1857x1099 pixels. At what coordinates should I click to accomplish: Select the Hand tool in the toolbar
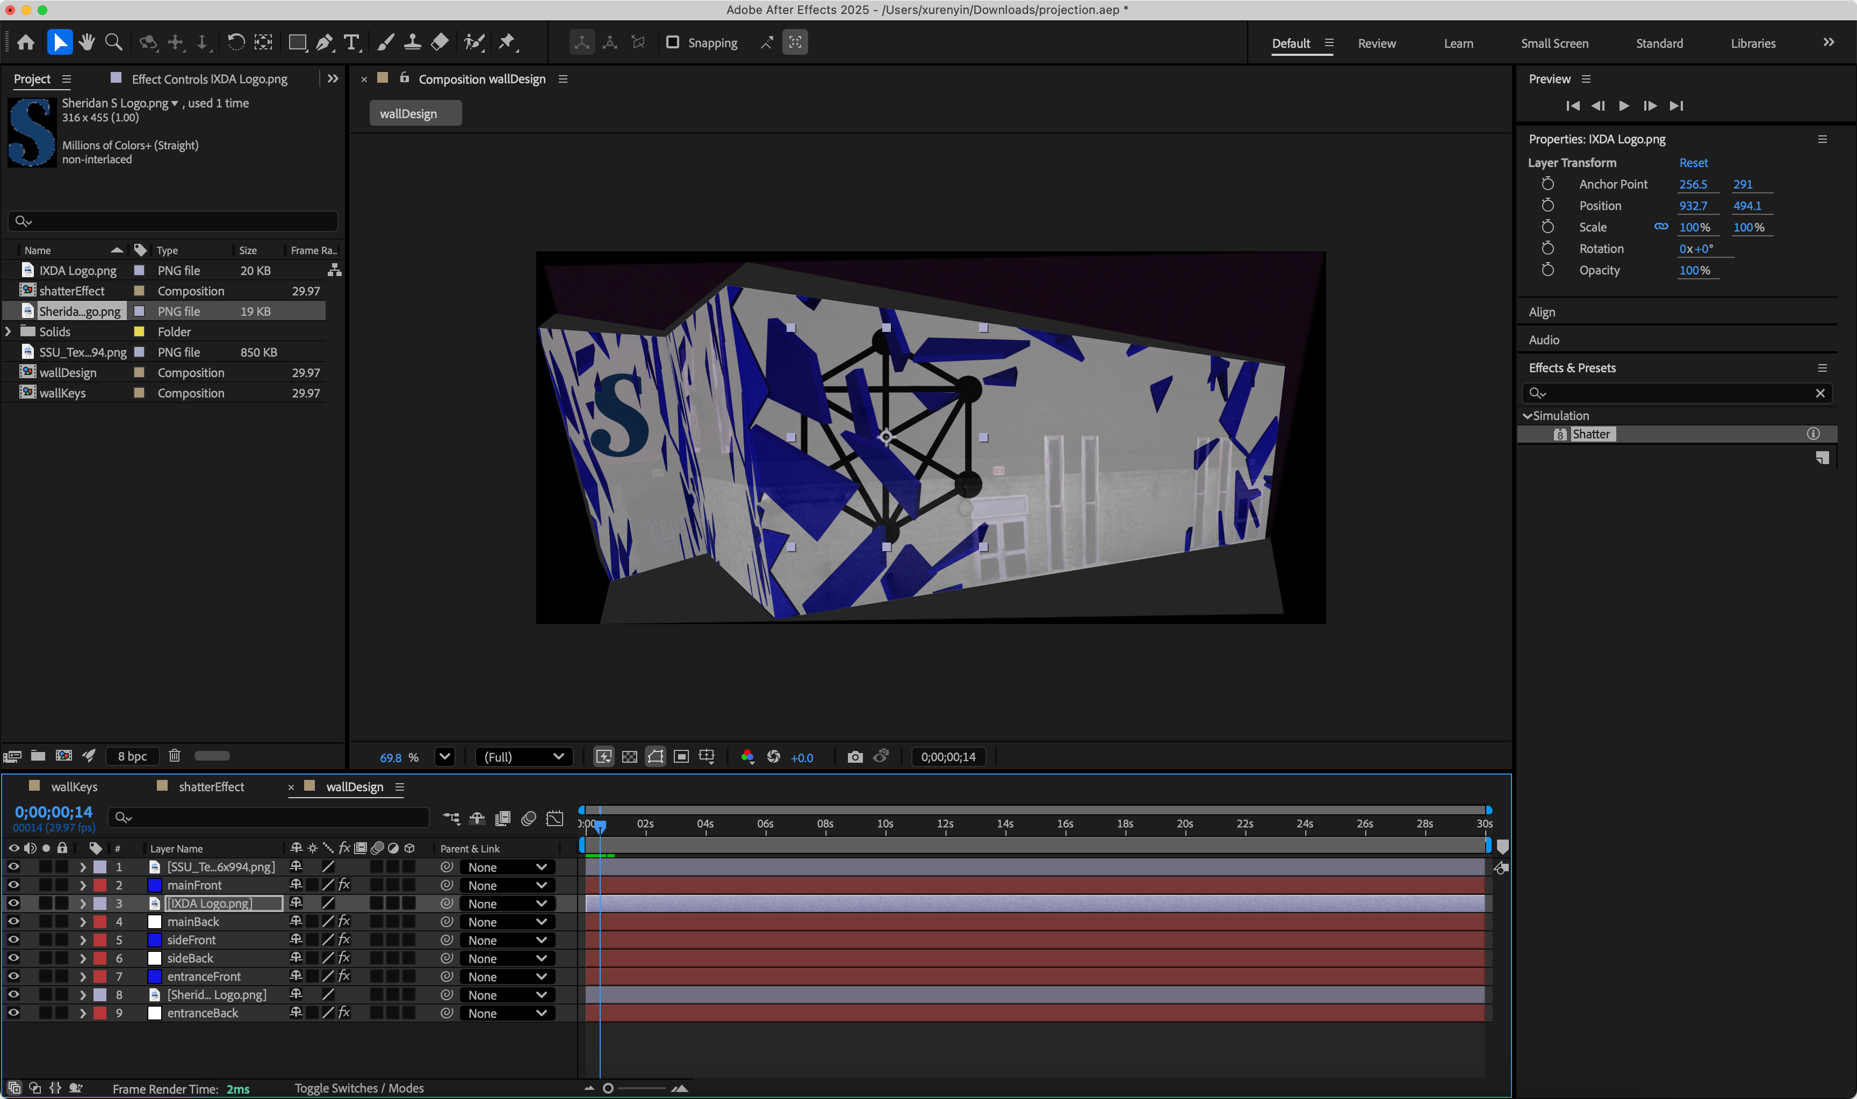[x=87, y=42]
